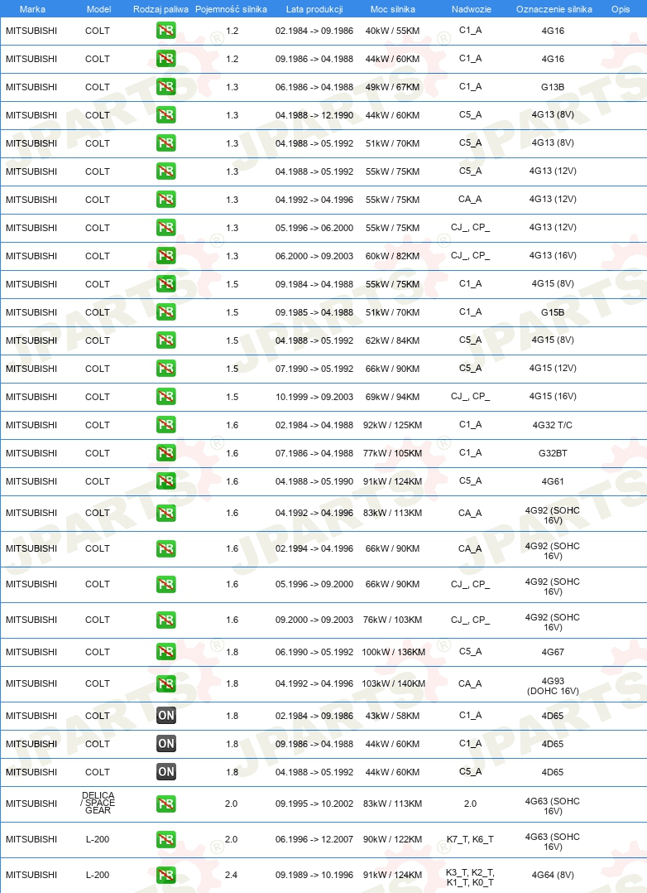Click the 4G15 (16V) engine code
This screenshot has height=893, width=647.
pyautogui.click(x=553, y=396)
